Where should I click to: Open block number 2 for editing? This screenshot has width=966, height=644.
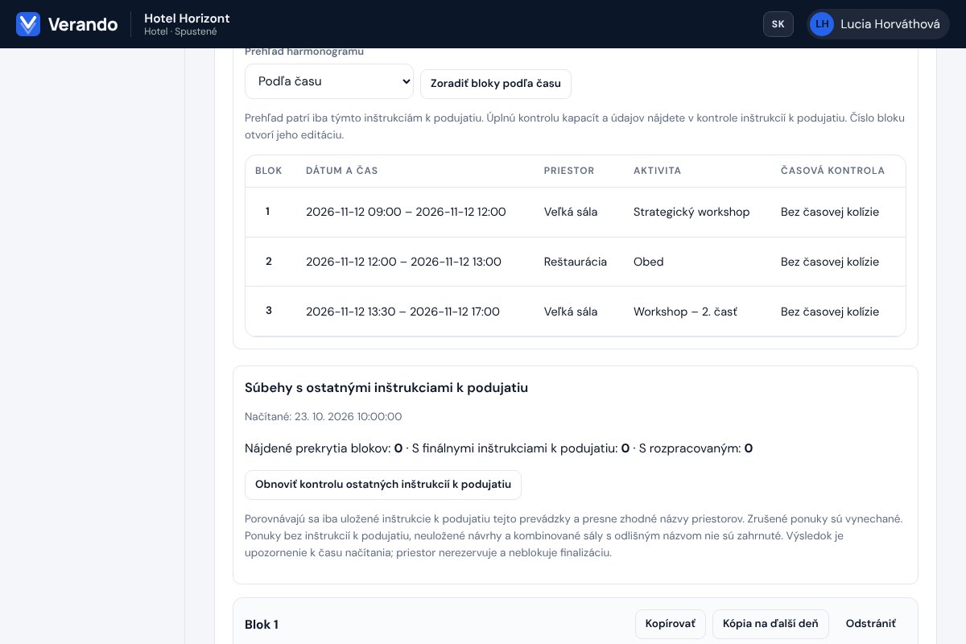[268, 262]
